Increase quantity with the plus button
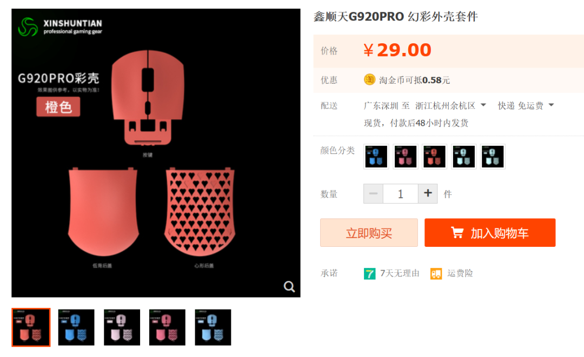This screenshot has height=357, width=584. coord(428,193)
